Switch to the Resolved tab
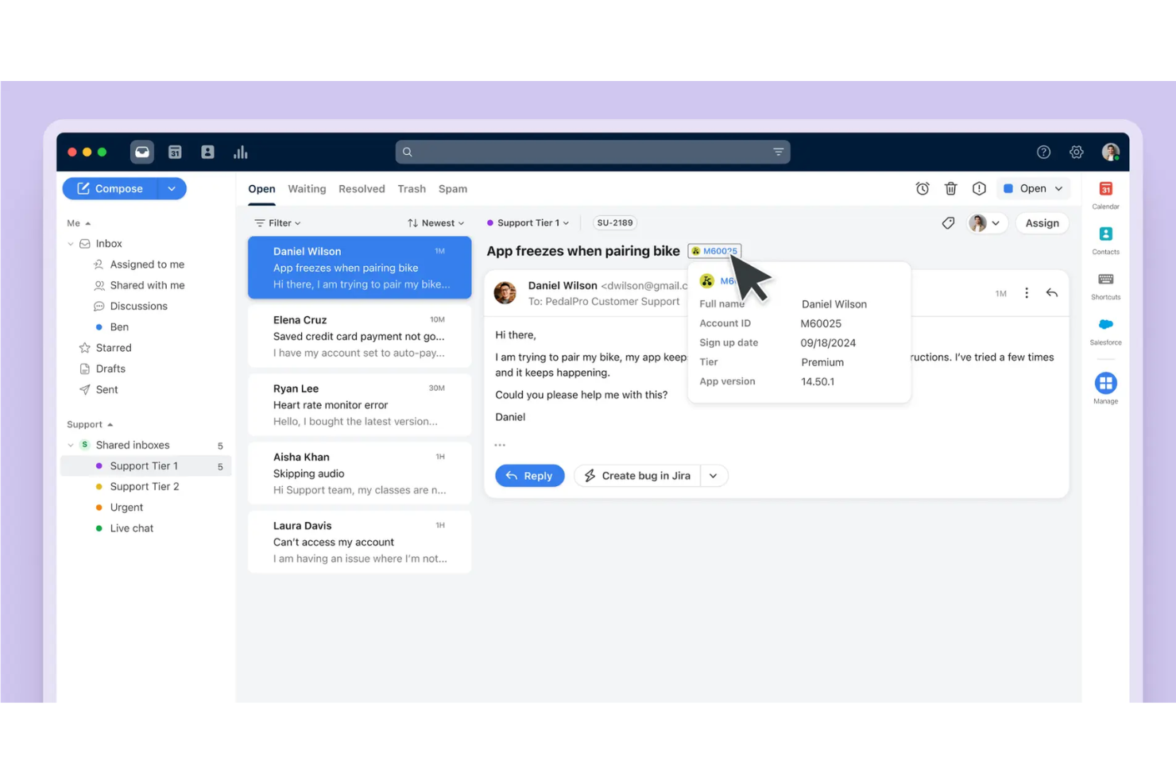1176x784 pixels. [362, 188]
